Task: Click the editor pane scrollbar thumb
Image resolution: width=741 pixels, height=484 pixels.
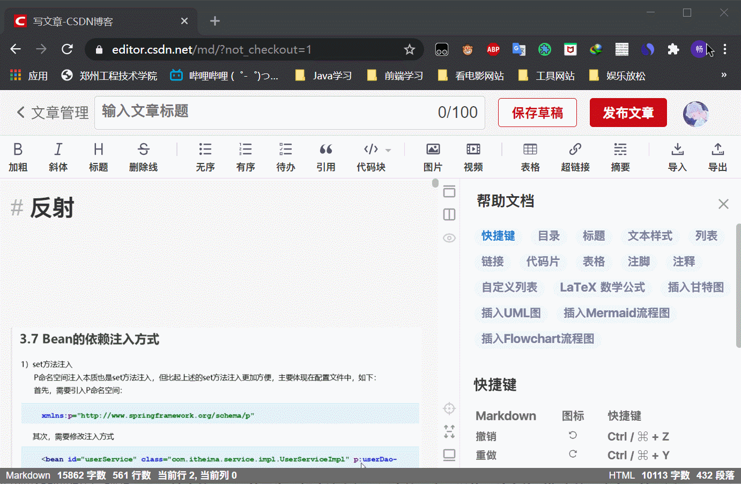Action: coord(435,183)
